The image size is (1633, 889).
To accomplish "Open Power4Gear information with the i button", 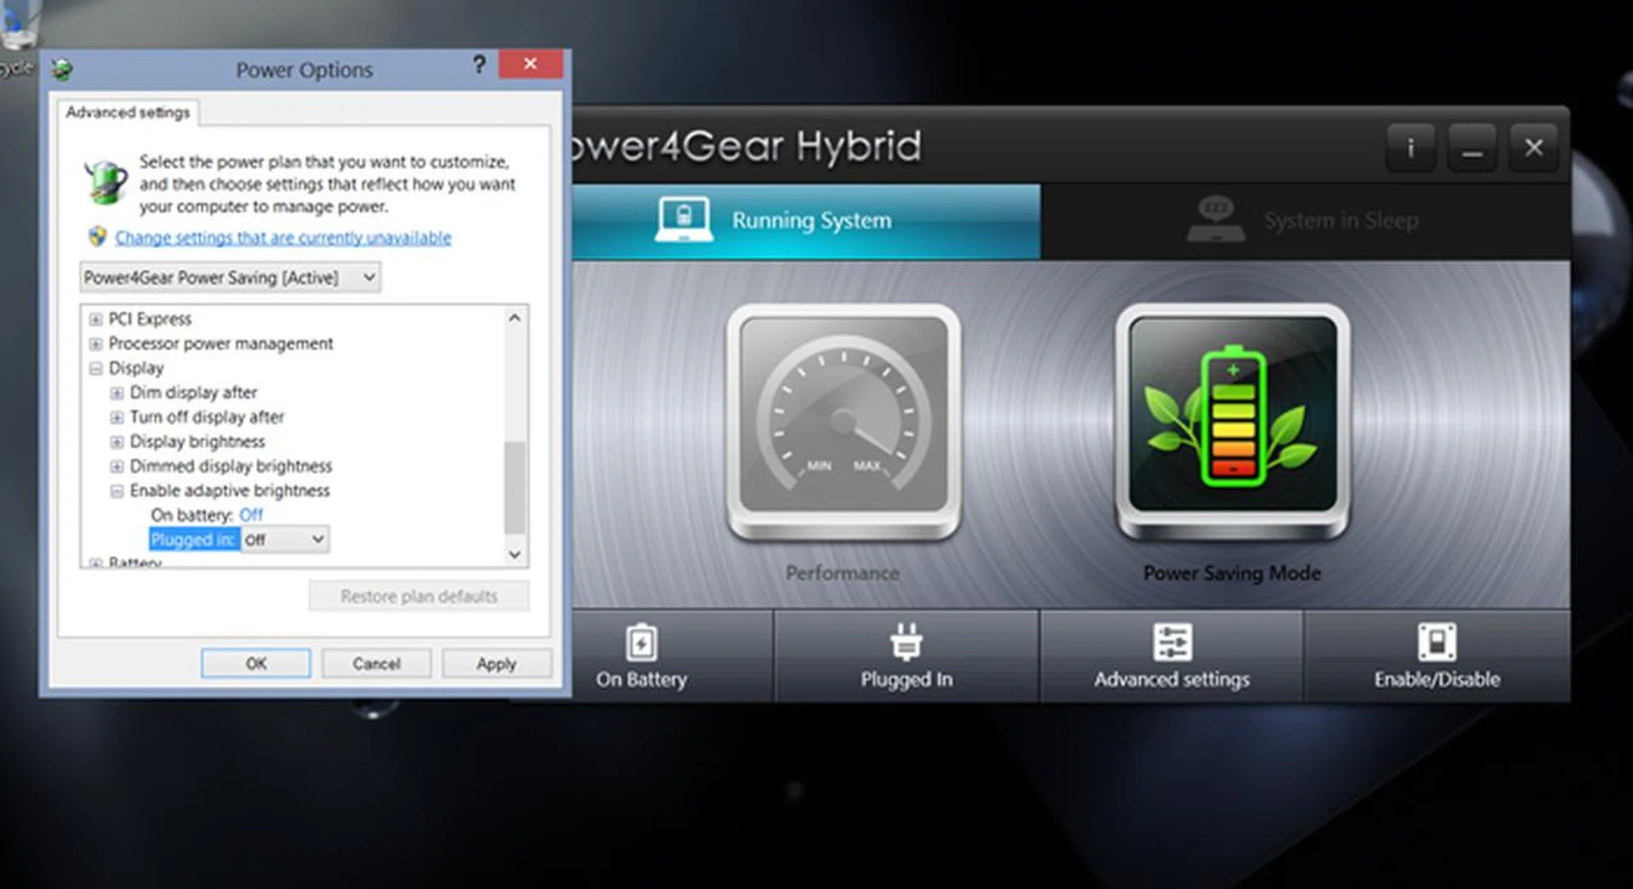I will point(1411,148).
